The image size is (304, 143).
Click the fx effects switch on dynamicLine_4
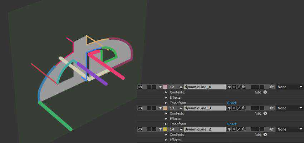point(244,87)
